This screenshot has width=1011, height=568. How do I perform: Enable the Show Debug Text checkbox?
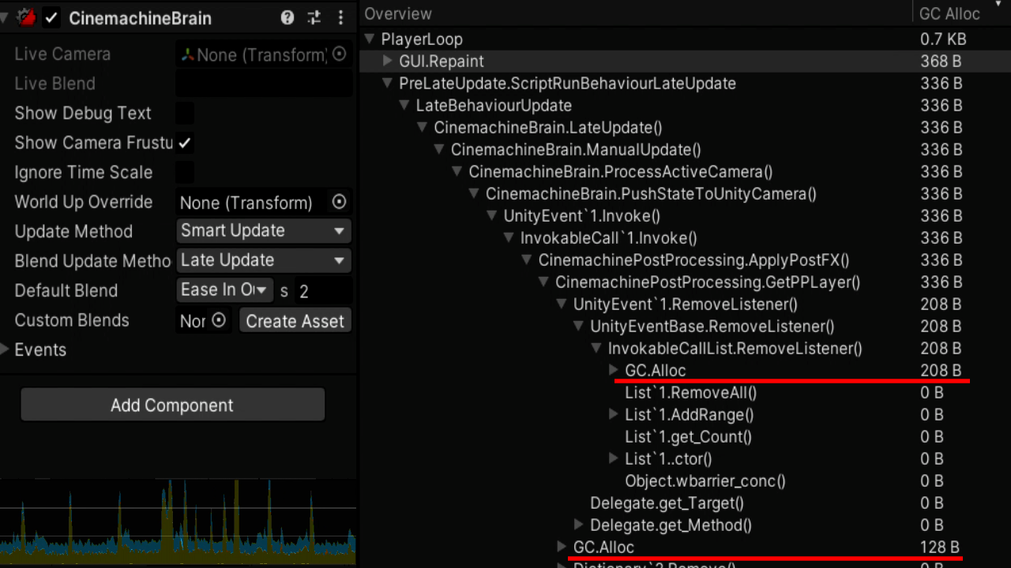click(x=185, y=113)
